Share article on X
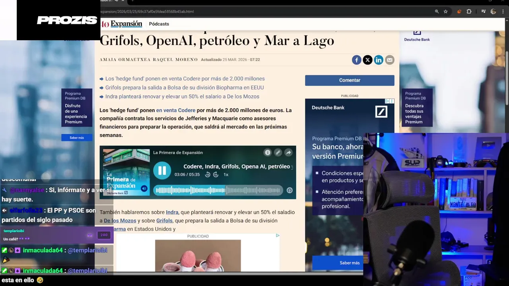 pyautogui.click(x=367, y=60)
